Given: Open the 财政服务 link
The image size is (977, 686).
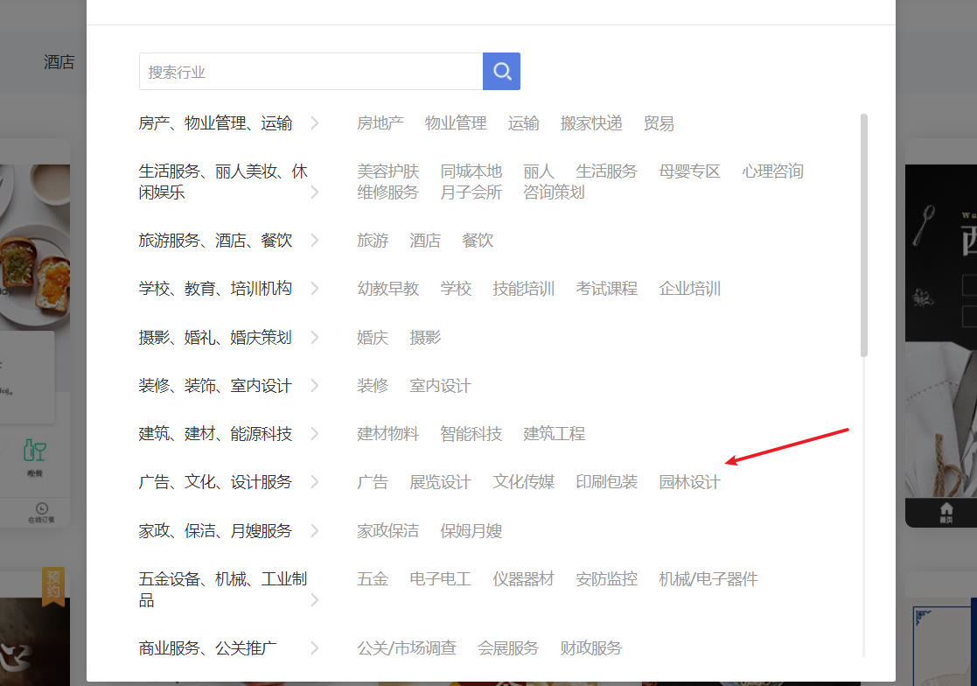Looking at the screenshot, I should 590,647.
